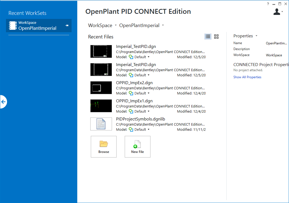This screenshot has height=203, width=289.
Task: Create a New File
Action: [x=137, y=147]
